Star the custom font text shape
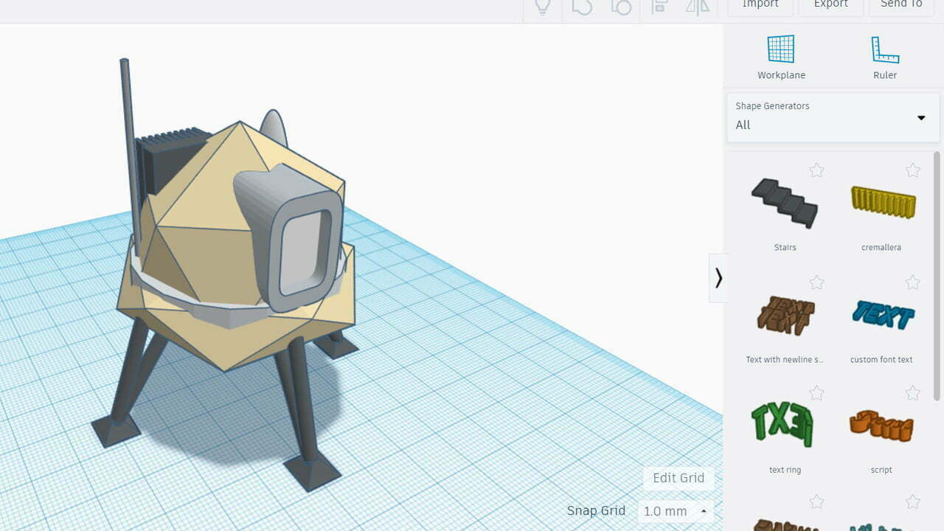944x531 pixels. pos(913,282)
